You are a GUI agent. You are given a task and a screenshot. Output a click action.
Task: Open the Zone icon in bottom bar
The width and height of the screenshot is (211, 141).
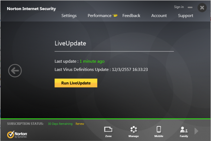(108, 132)
